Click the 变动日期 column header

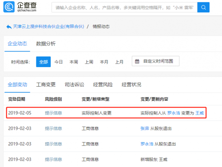click(x=16, y=99)
